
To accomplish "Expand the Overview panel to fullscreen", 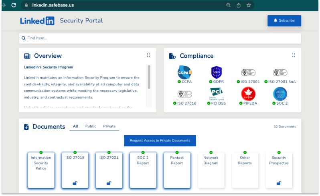I will 148,55.
